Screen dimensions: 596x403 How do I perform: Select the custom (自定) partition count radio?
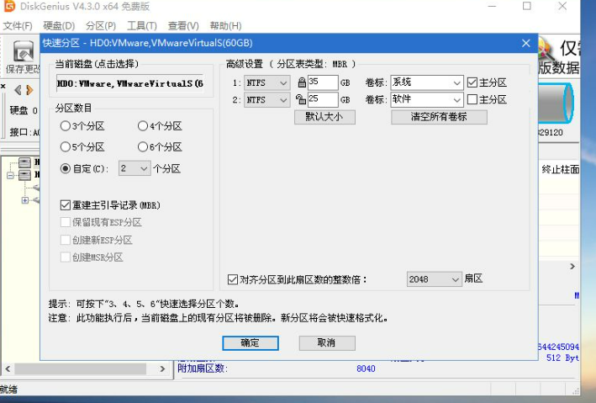66,168
